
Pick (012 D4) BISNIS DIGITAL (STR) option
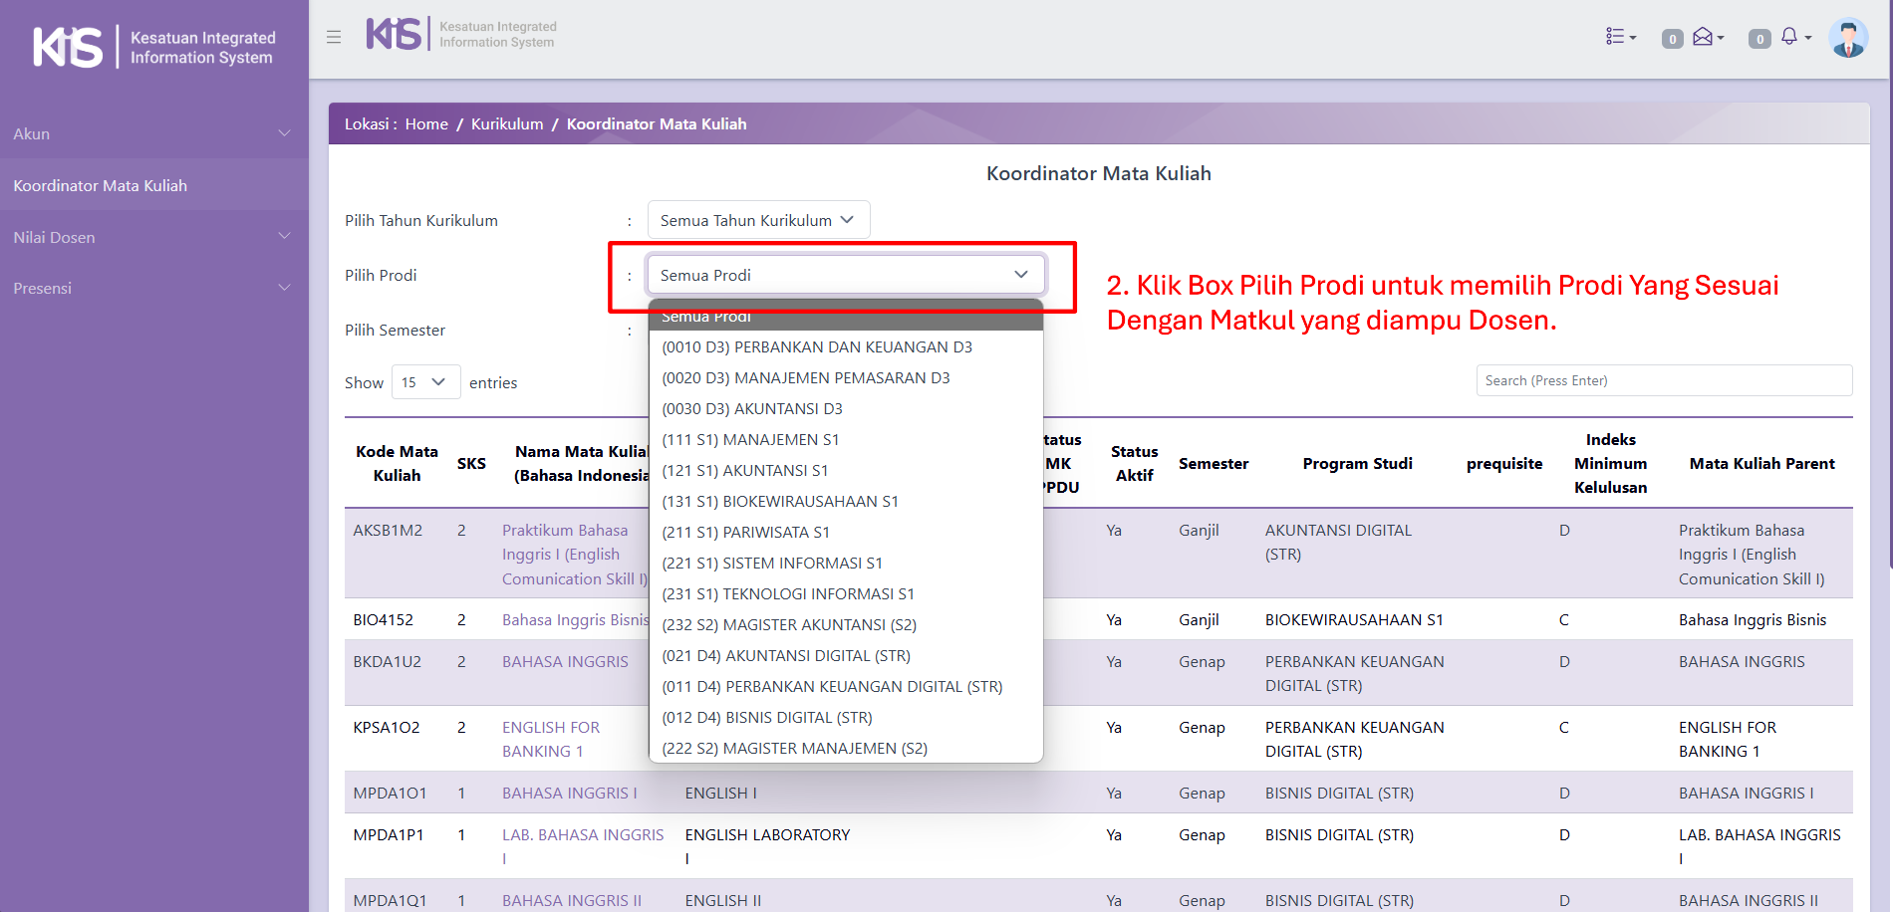pos(767,717)
